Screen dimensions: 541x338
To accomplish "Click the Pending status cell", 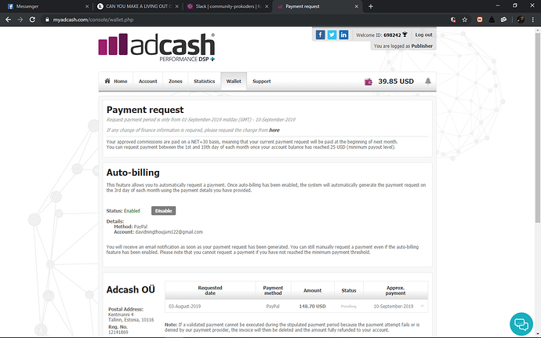I will pos(348,306).
